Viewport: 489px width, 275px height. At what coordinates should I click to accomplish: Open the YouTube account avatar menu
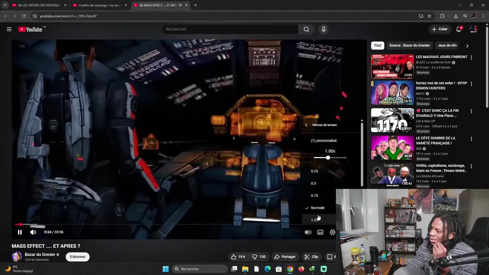(x=473, y=29)
